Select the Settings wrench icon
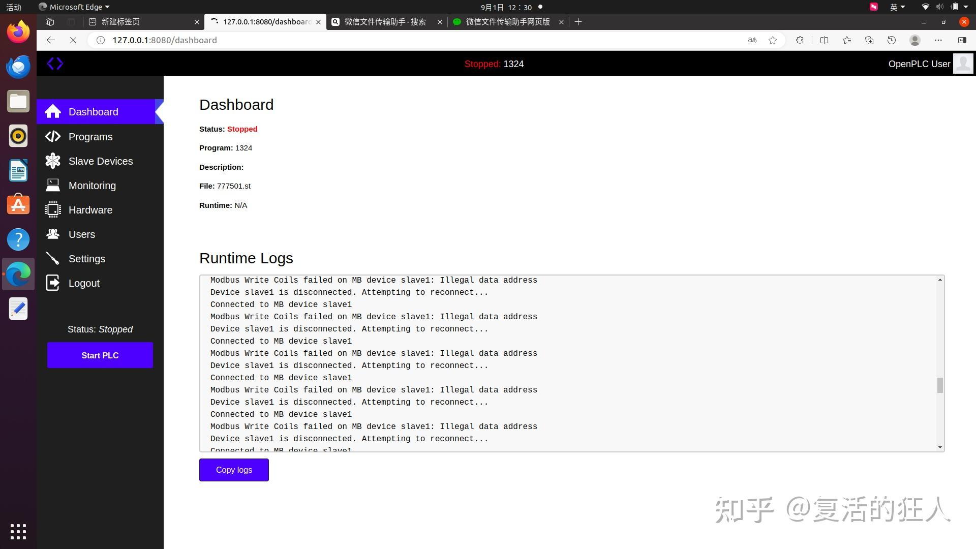Viewport: 976px width, 549px height. pyautogui.click(x=53, y=258)
